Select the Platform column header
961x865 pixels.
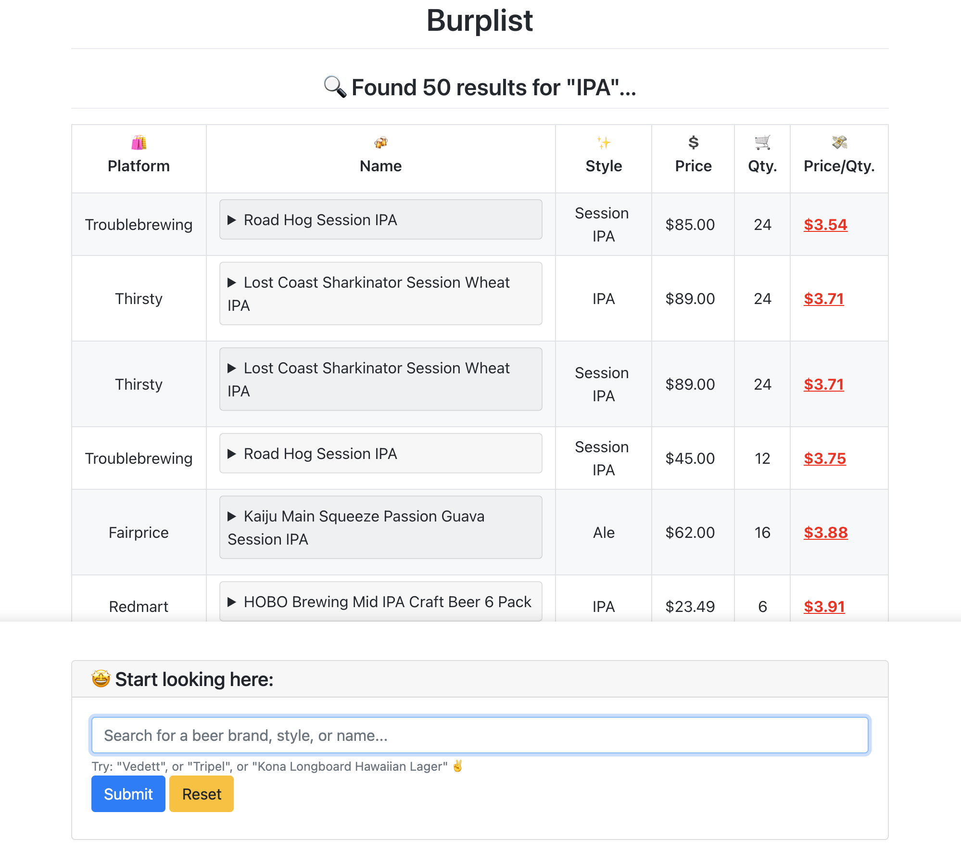tap(139, 165)
